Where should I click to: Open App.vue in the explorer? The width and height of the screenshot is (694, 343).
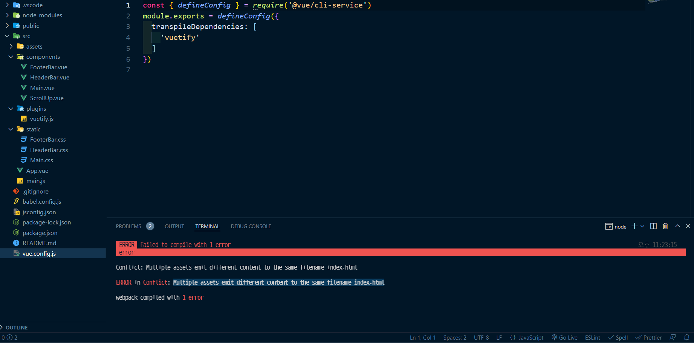(x=37, y=171)
